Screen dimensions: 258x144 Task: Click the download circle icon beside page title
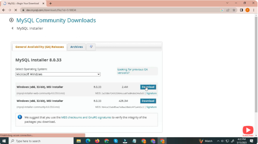pos(11,20)
